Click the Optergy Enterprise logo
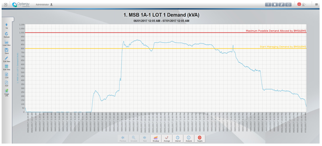The width and height of the screenshot is (322, 146). (x=21, y=4)
